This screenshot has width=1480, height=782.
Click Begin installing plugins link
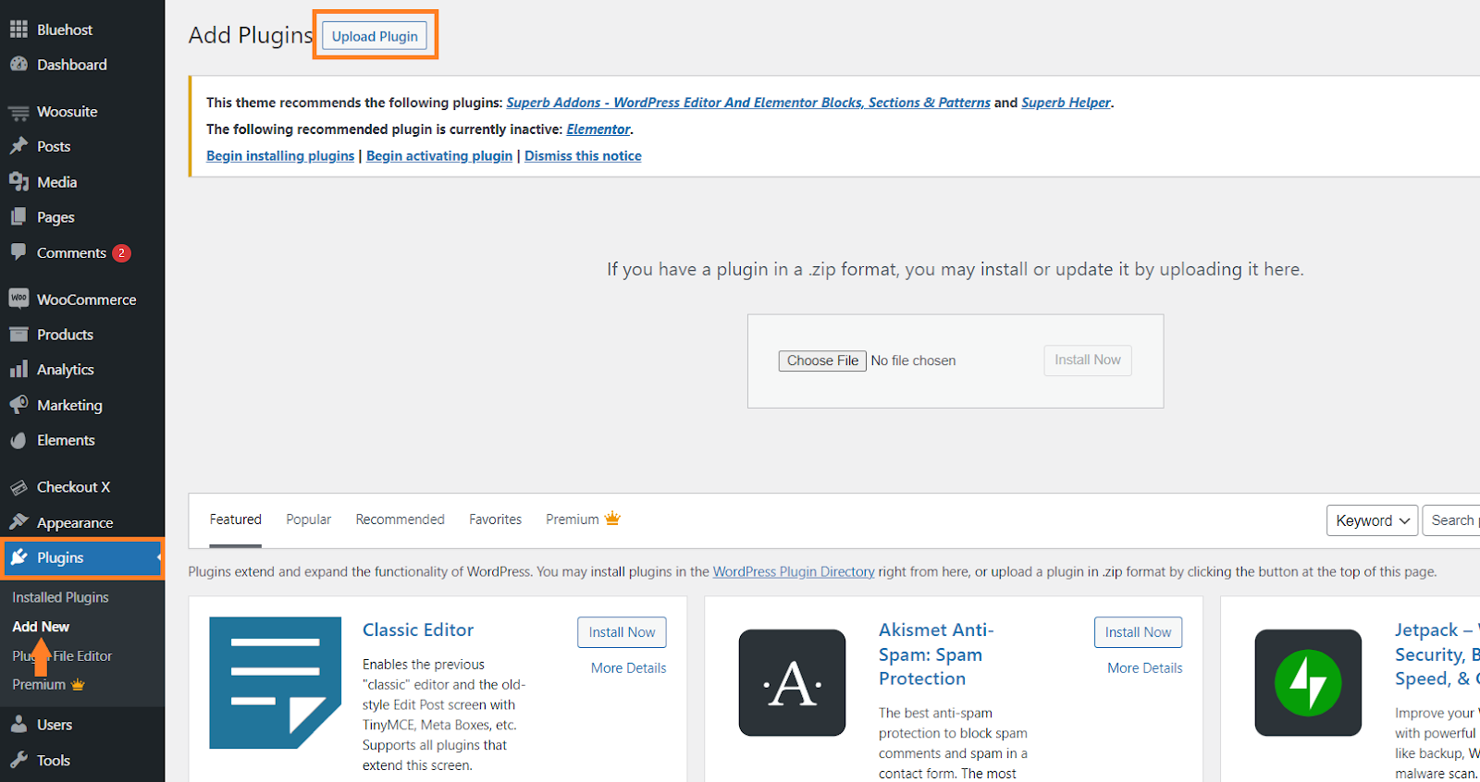[280, 156]
